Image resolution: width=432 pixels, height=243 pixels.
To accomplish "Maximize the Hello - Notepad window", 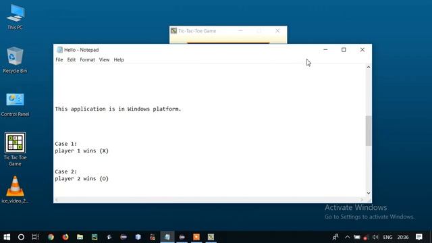I will (344, 50).
